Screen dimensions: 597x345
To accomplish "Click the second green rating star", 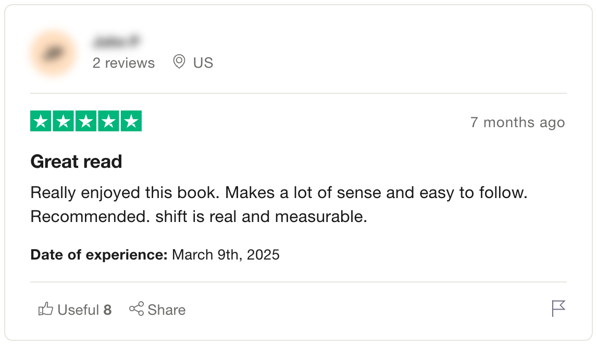I will 63,122.
